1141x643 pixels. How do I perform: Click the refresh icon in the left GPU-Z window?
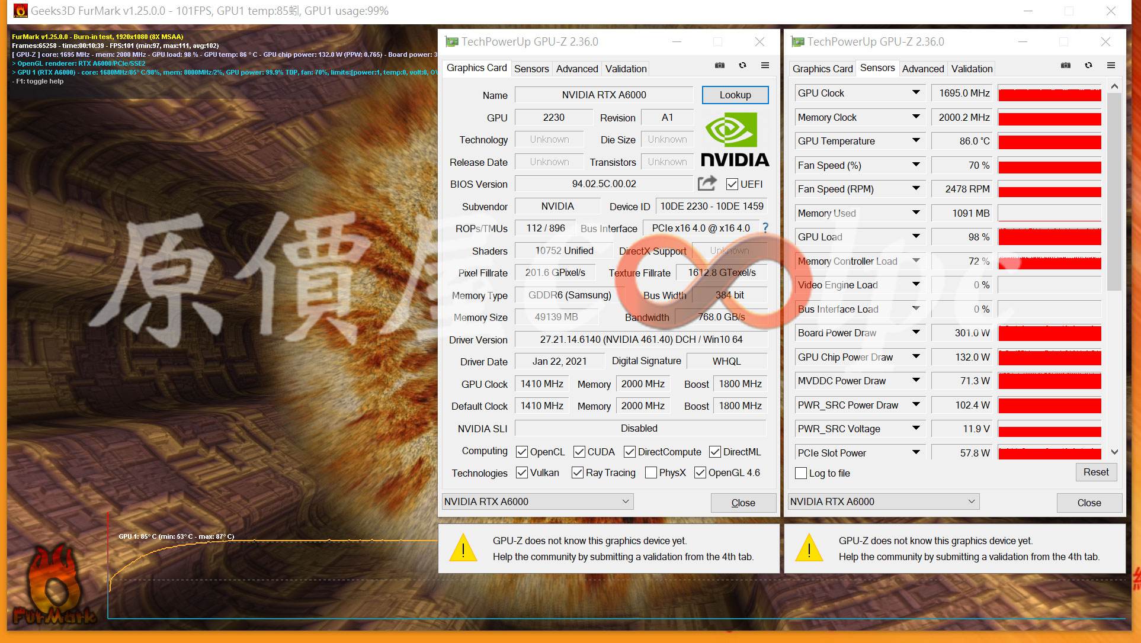coord(742,66)
